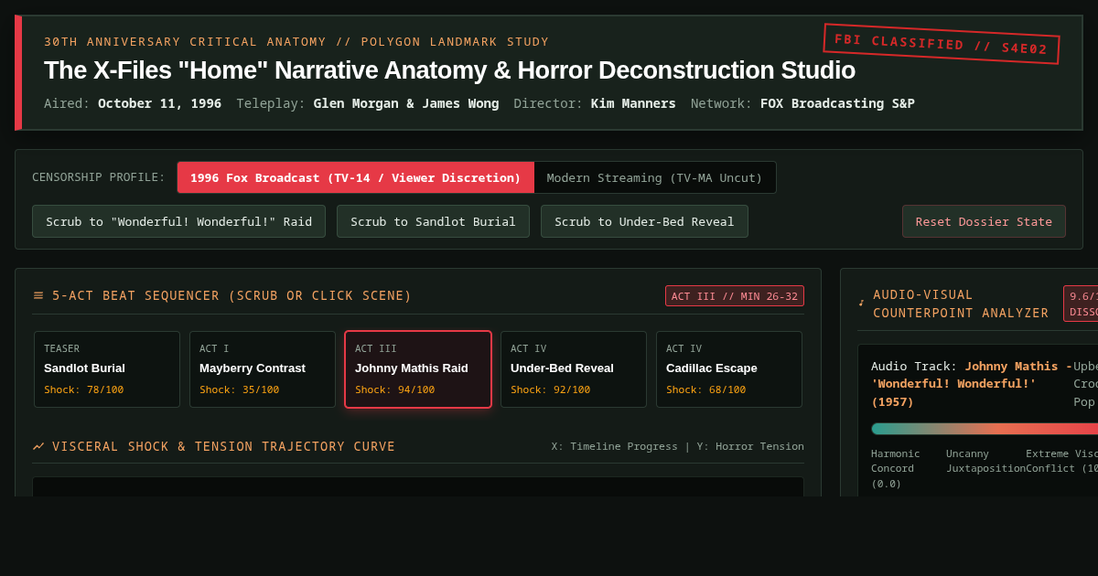This screenshot has height=576, width=1098.
Task: Click the 5-Act Beat Sequencer heading
Action: pyautogui.click(x=231, y=295)
